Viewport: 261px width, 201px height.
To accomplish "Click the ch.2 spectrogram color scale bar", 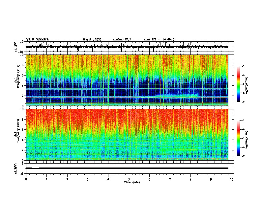I will click(x=239, y=138).
